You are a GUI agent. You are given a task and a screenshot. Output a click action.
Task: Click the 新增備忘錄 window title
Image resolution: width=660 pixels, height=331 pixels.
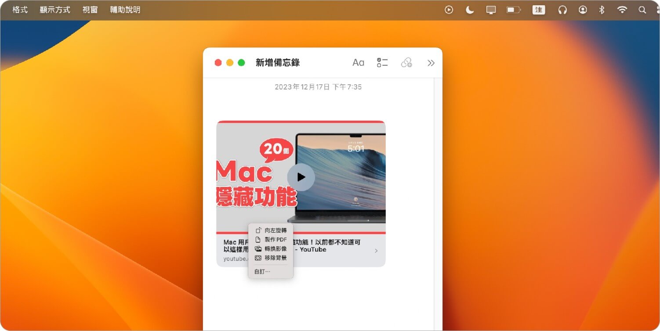coord(278,63)
